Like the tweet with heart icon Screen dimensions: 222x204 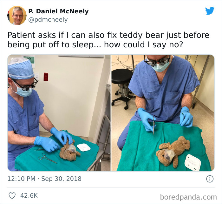[x=12, y=196]
